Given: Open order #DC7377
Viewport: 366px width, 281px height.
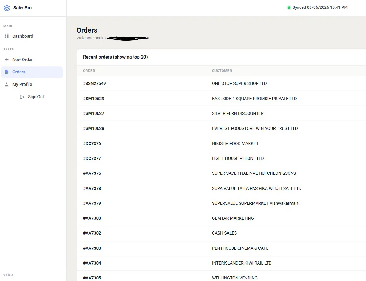Looking at the screenshot, I should click(92, 159).
